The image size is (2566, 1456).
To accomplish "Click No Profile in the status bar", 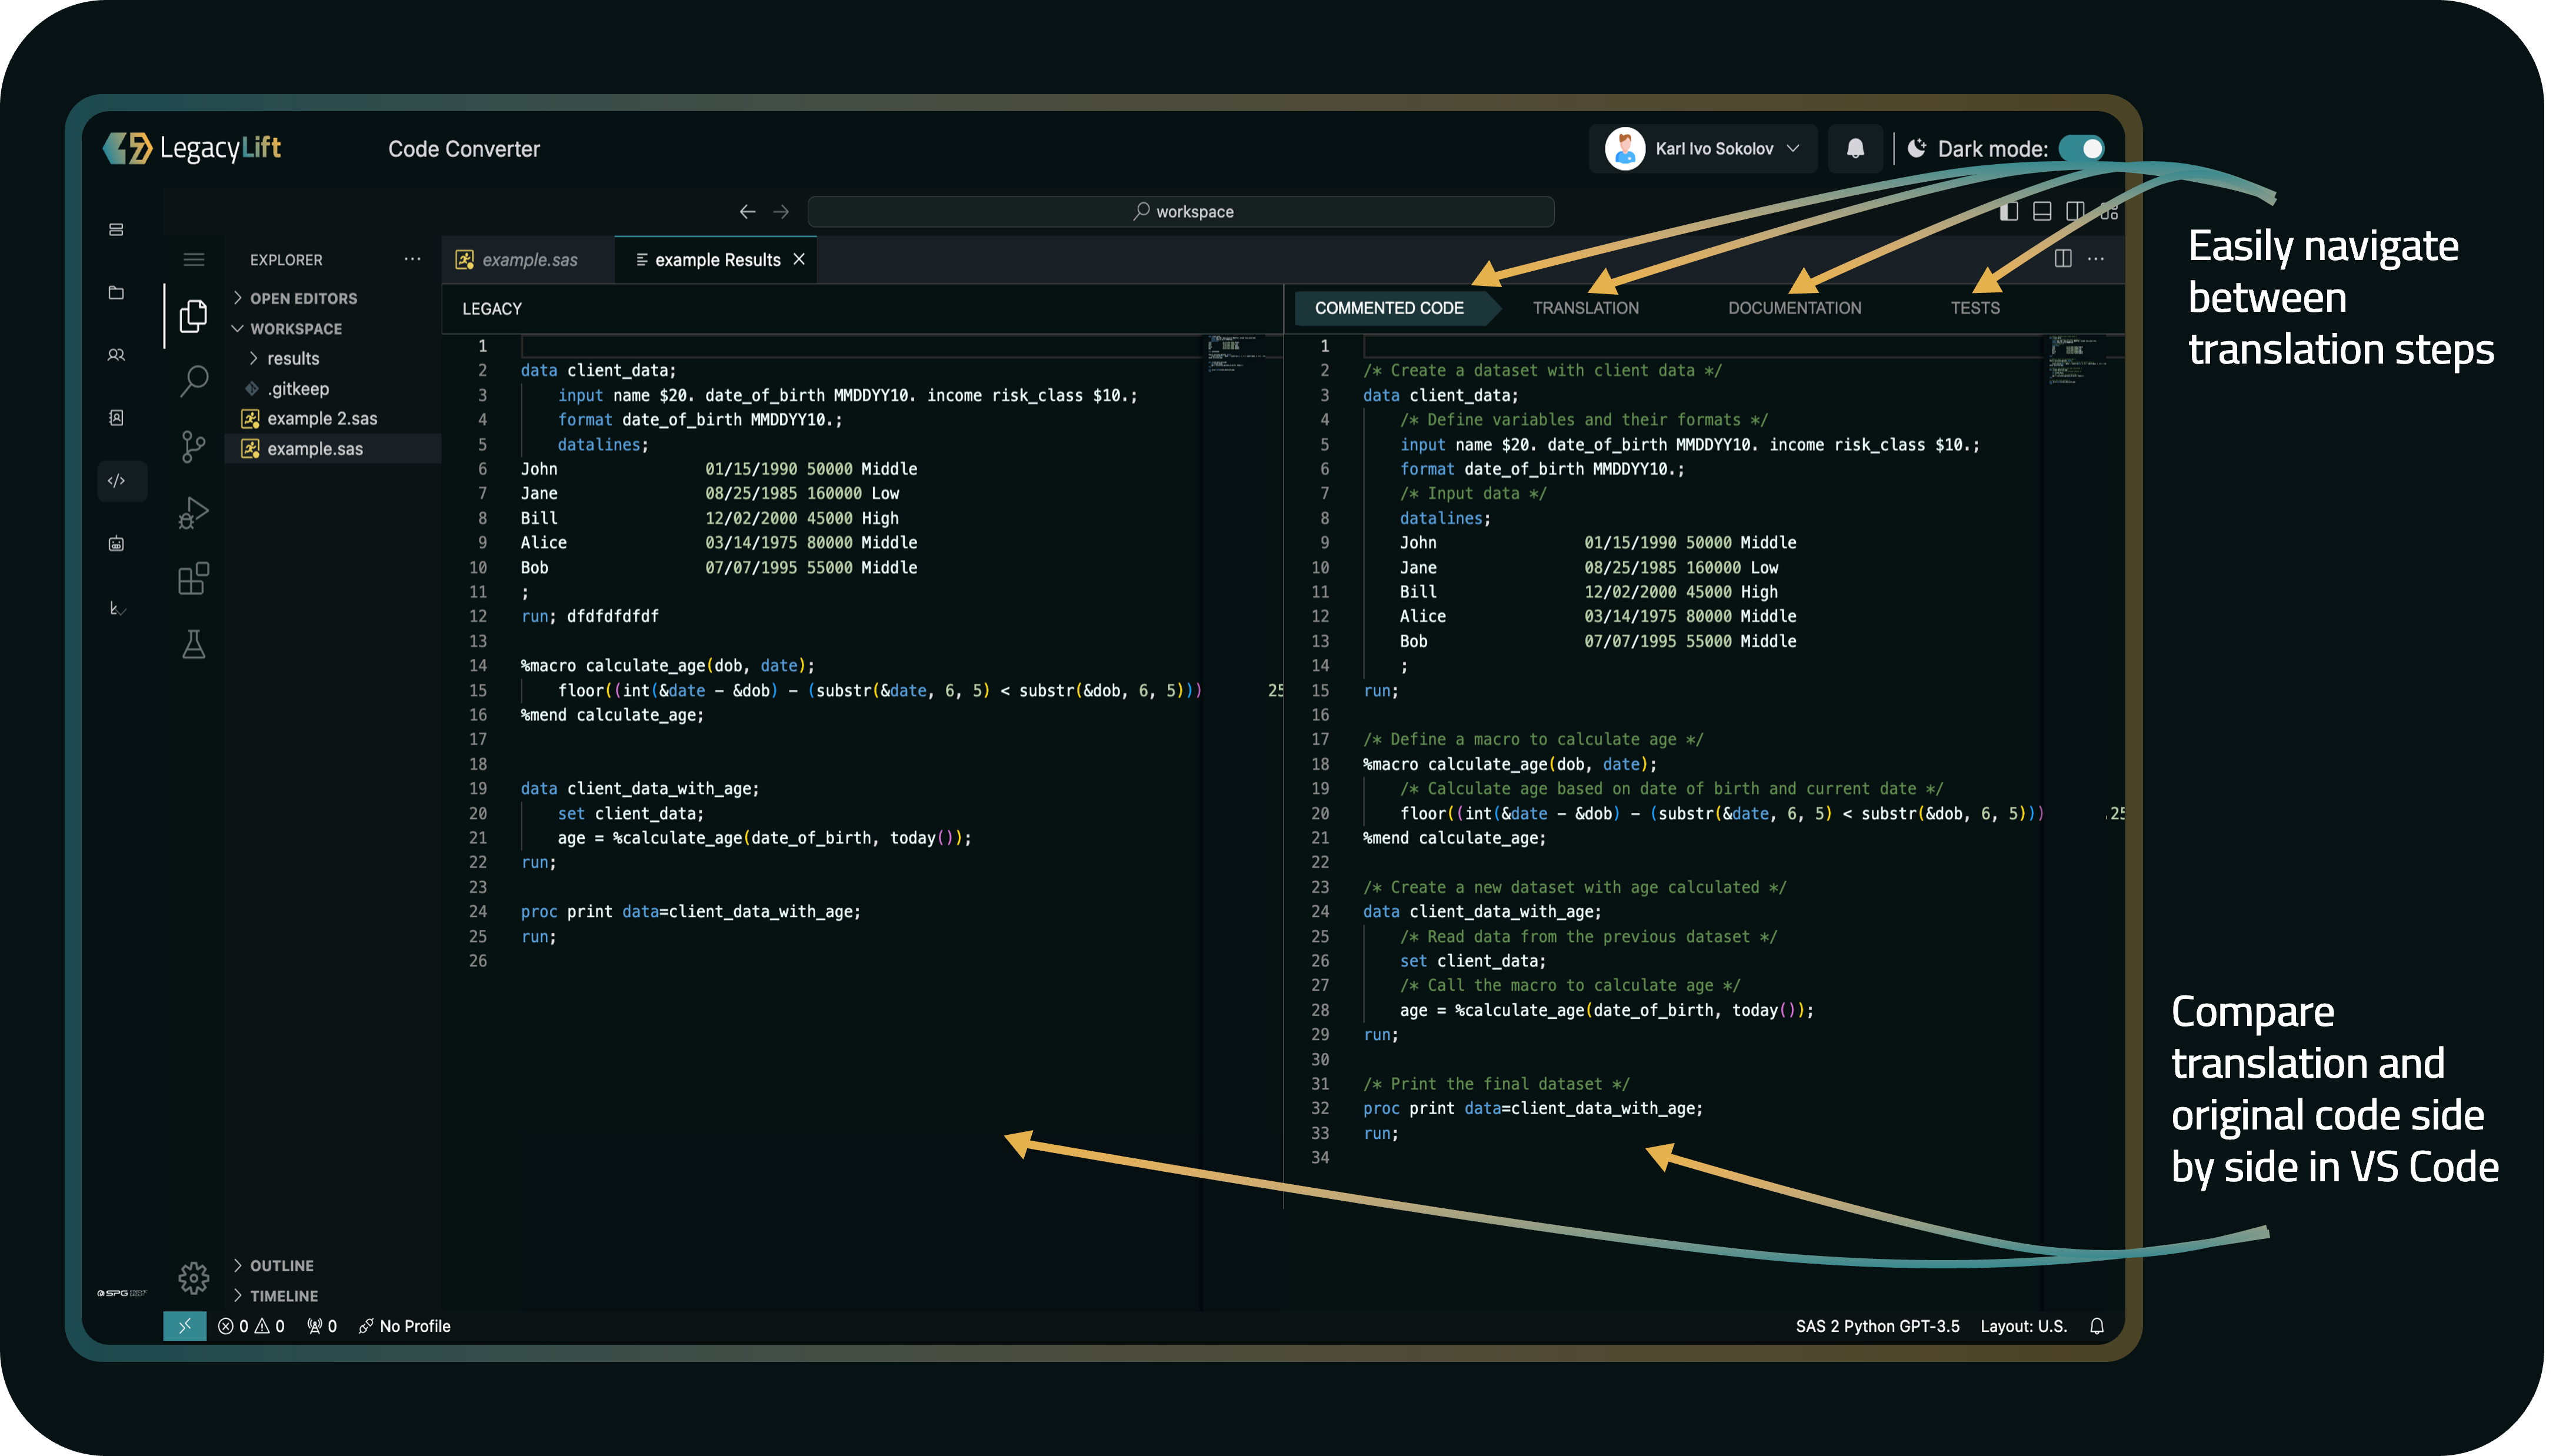I will [x=405, y=1326].
